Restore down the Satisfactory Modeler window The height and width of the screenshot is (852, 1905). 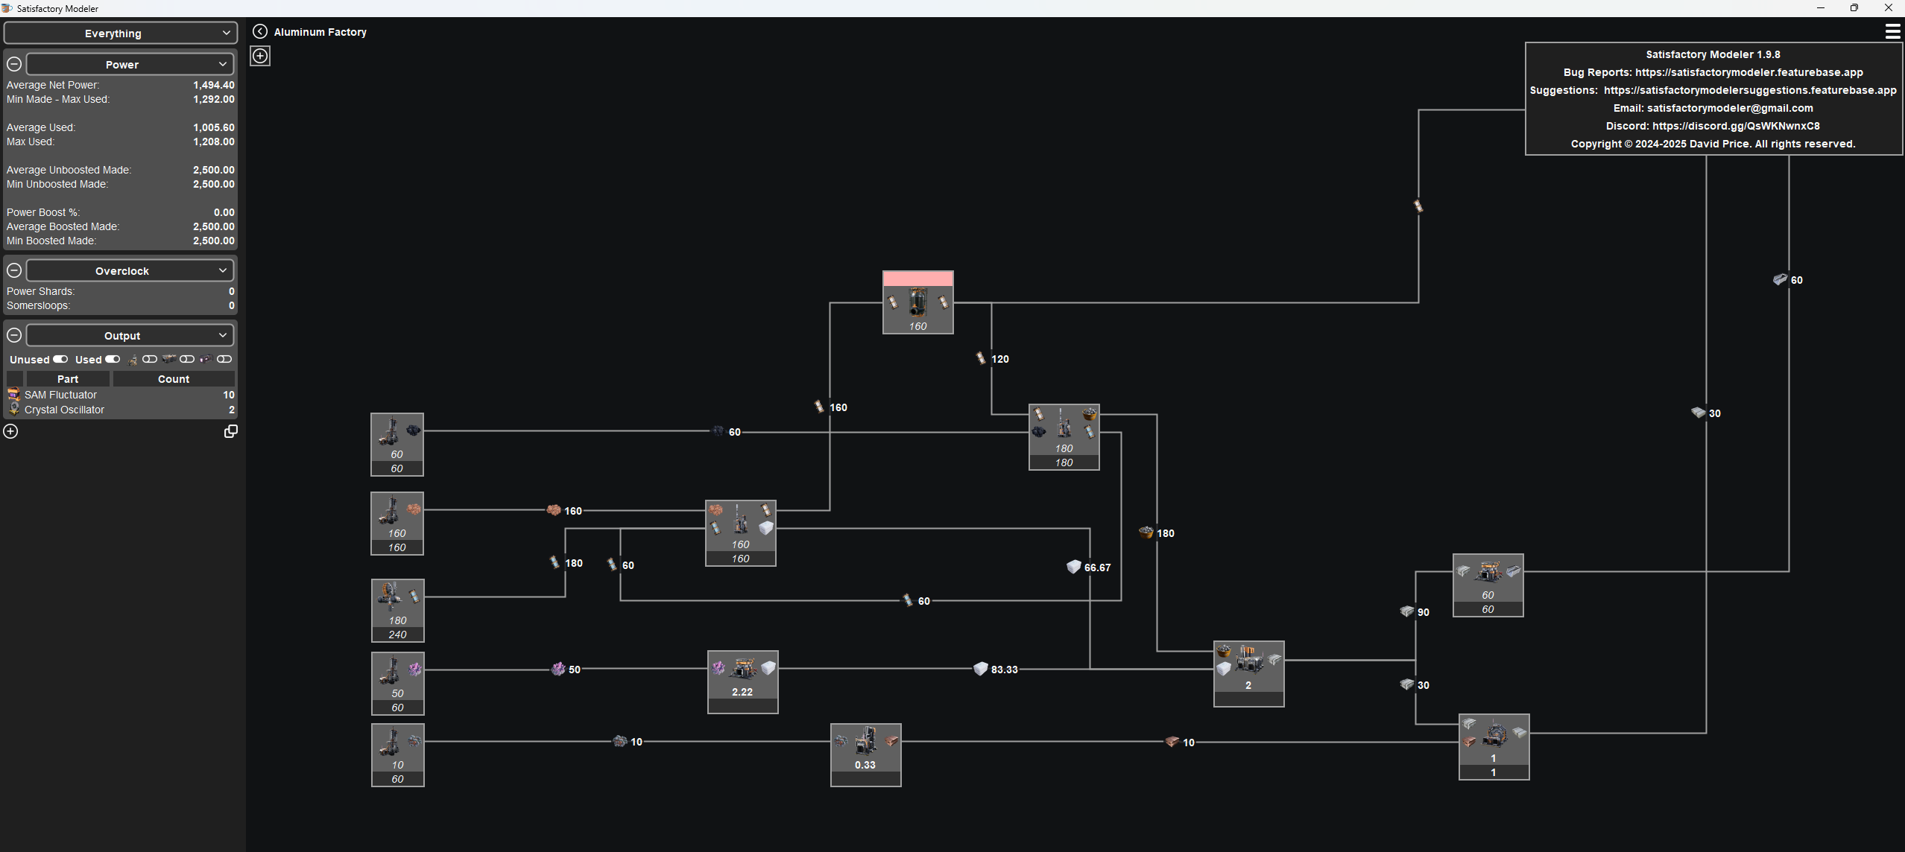point(1854,7)
